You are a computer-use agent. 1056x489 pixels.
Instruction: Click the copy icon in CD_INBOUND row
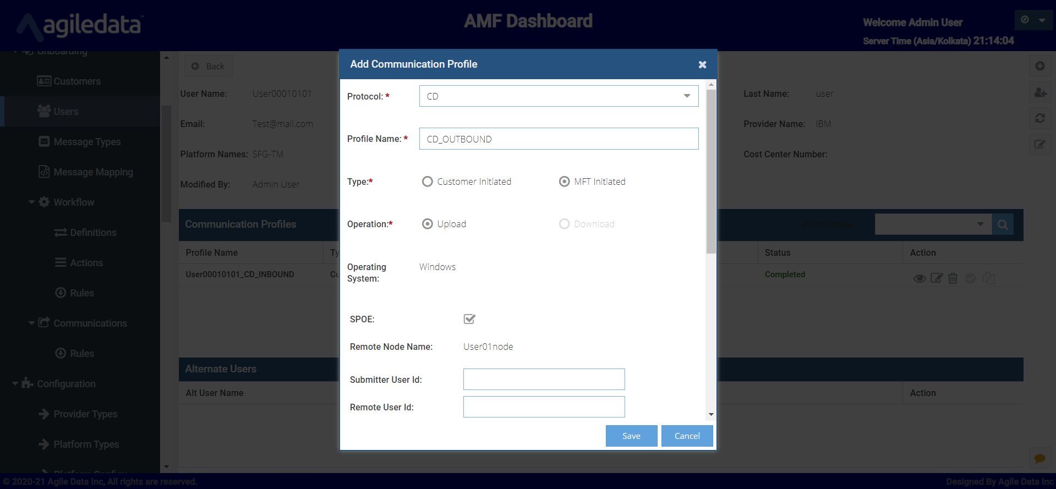(x=988, y=278)
